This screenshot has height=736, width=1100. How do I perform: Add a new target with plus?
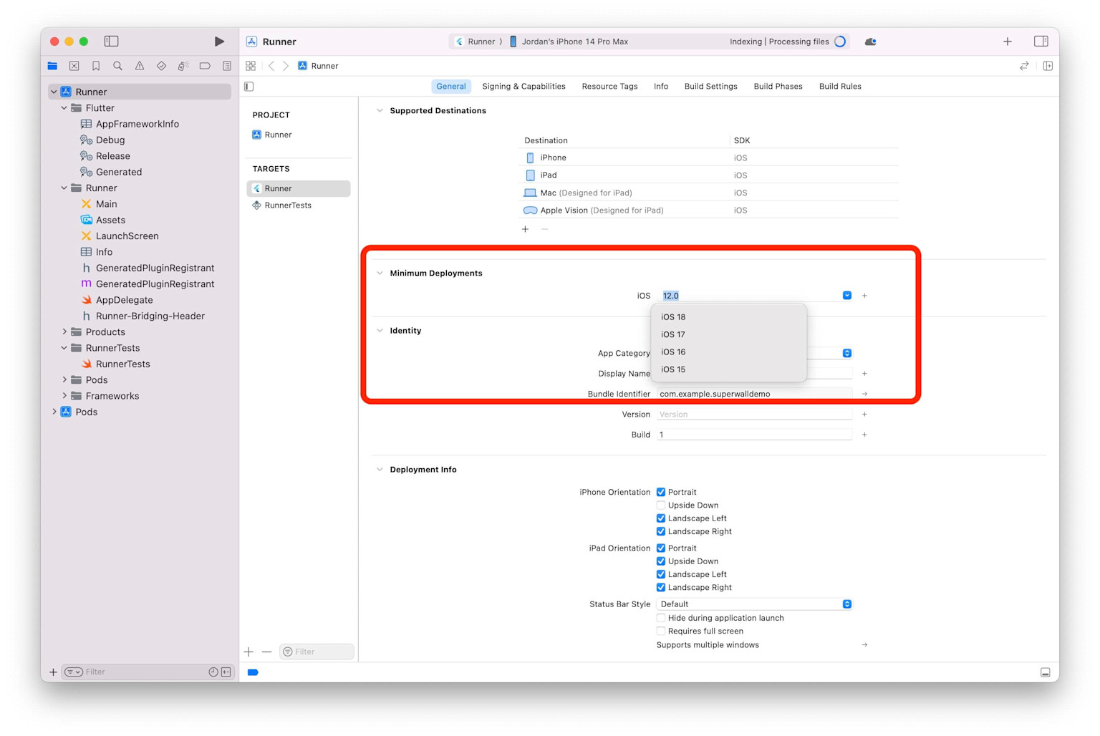[x=249, y=652]
